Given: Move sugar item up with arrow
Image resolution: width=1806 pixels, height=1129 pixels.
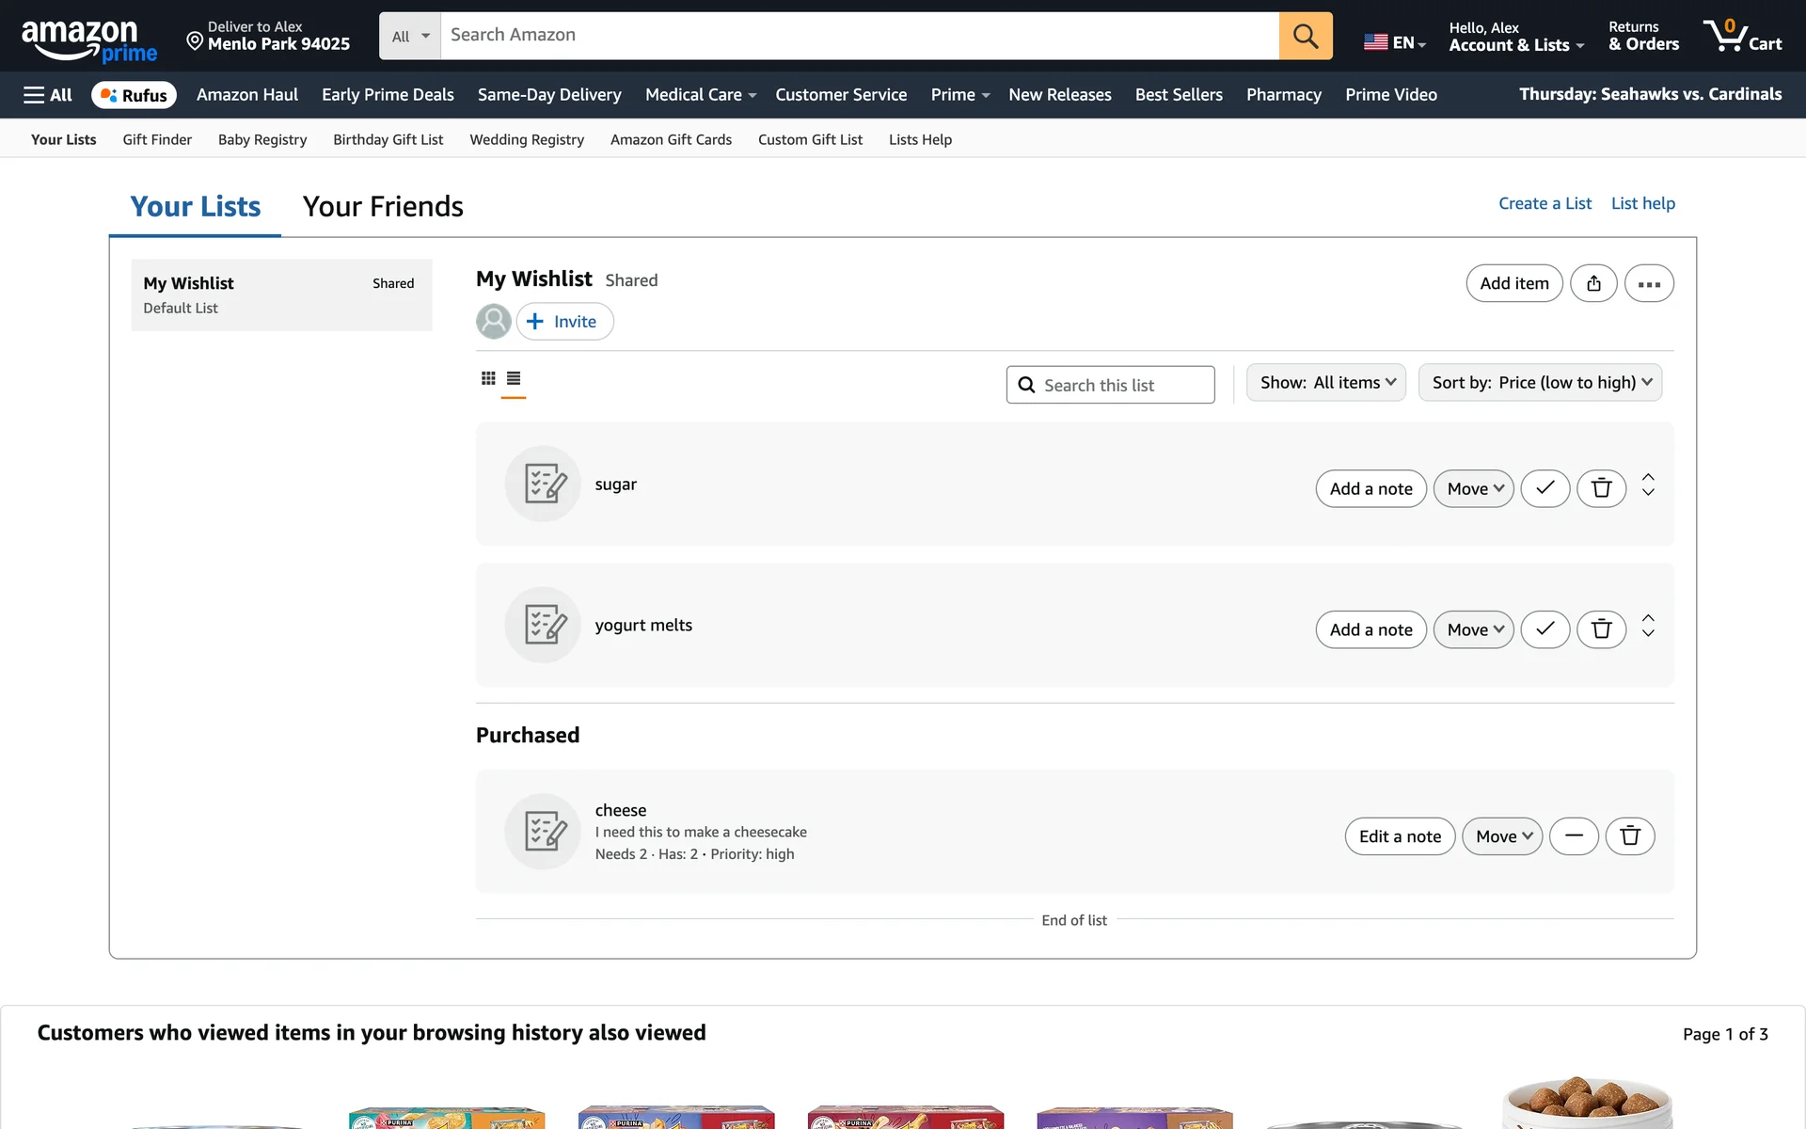Looking at the screenshot, I should click(x=1648, y=477).
